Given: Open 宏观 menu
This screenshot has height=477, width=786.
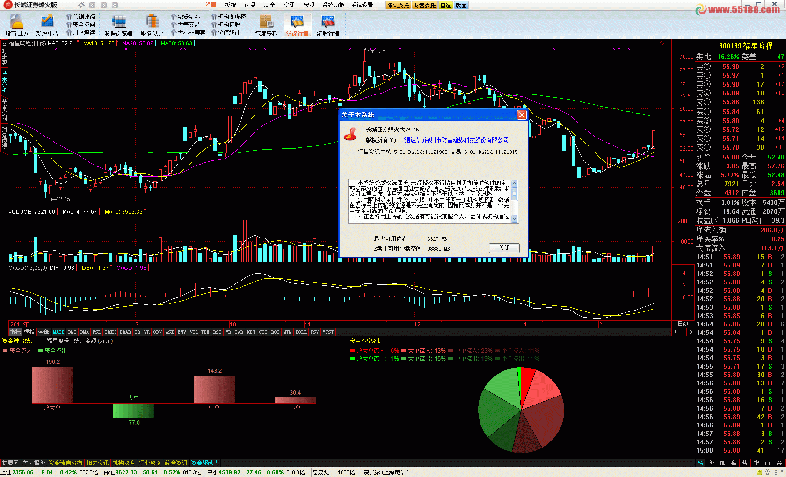Looking at the screenshot, I should [309, 5].
